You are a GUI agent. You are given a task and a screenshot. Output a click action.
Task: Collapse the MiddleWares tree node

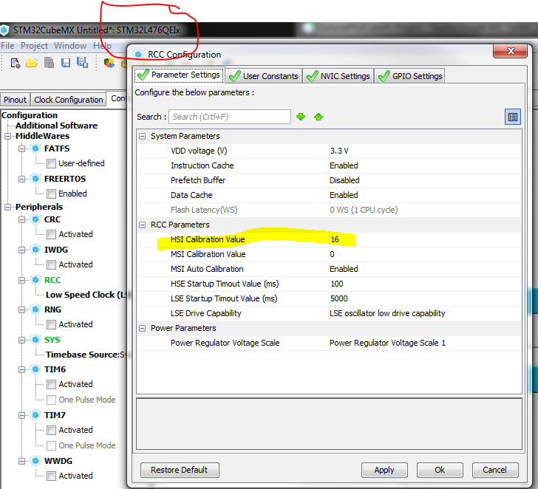click(x=7, y=136)
